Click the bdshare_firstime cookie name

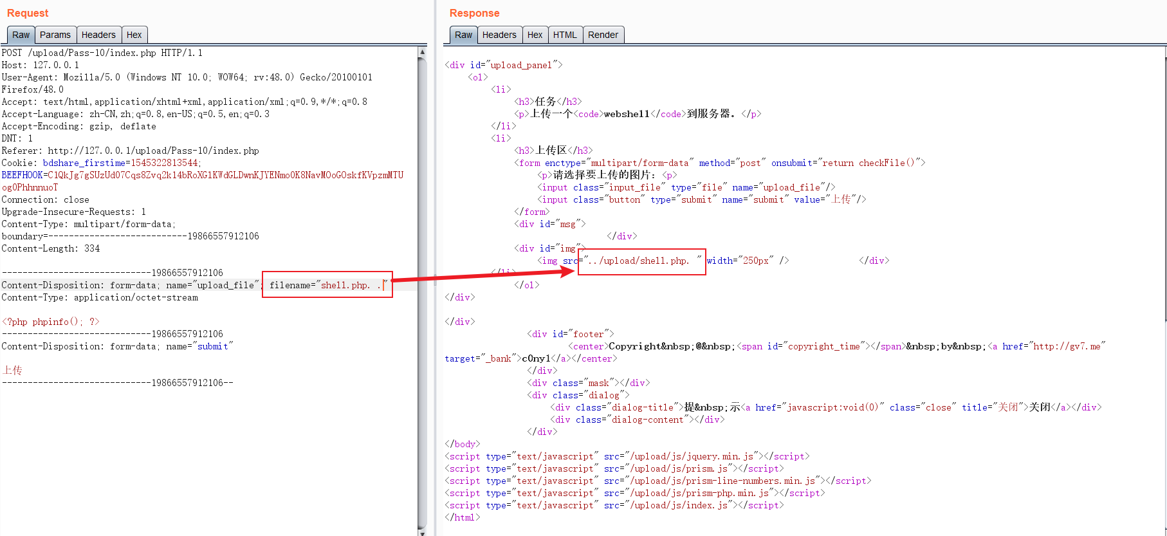coord(84,163)
